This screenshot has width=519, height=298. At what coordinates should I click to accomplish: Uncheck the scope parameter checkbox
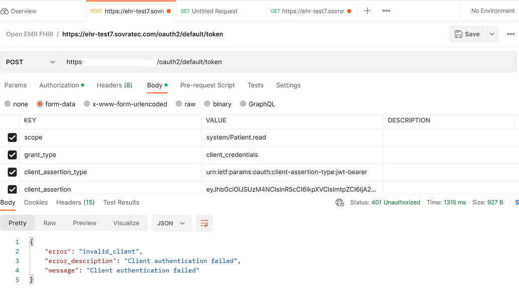(12, 137)
